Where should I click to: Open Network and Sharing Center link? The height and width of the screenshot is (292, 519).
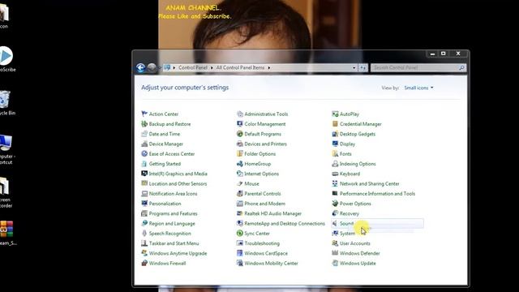(x=370, y=183)
